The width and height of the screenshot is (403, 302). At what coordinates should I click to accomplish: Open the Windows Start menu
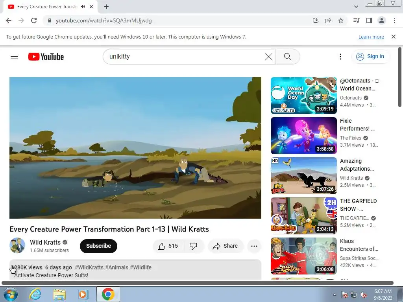(x=10, y=294)
